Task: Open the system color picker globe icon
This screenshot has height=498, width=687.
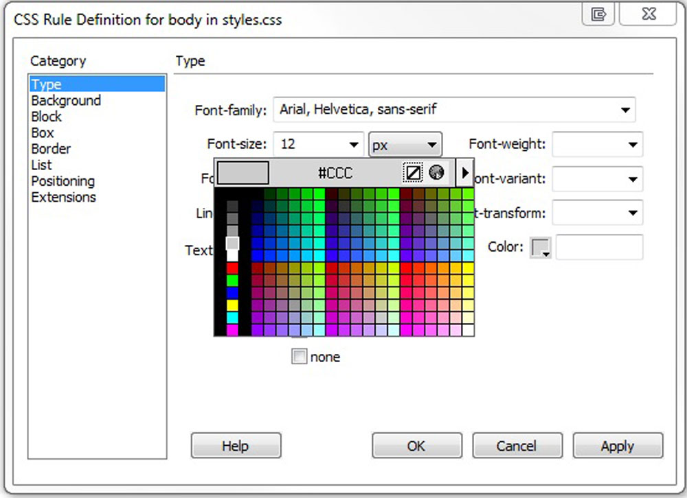Action: [x=436, y=173]
